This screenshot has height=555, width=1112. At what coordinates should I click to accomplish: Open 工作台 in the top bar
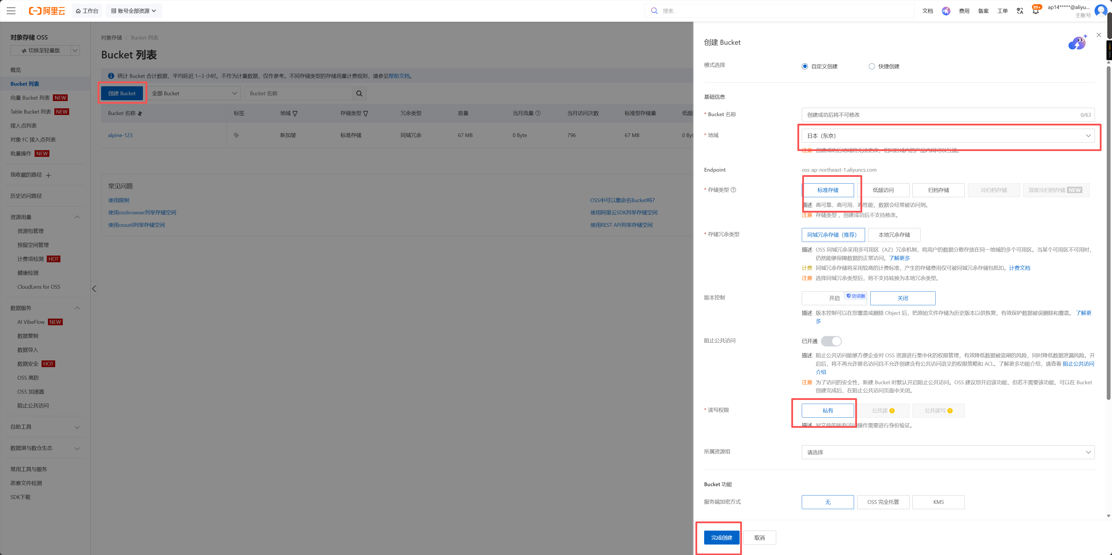coord(87,11)
